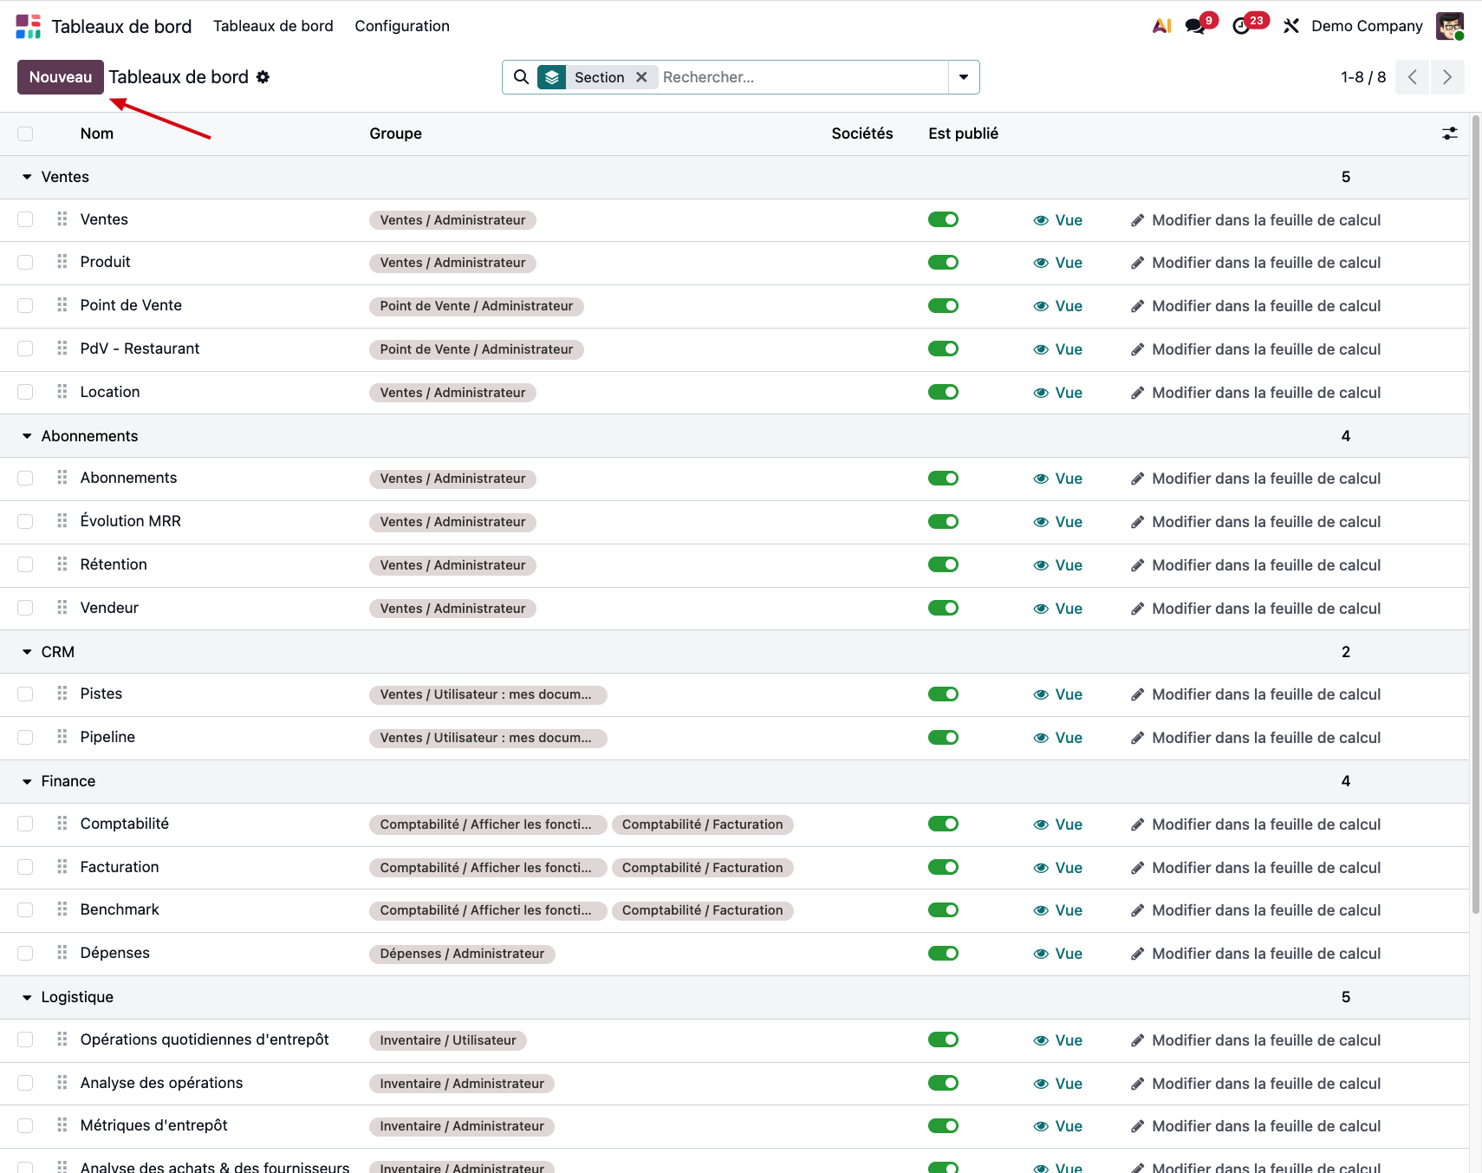Click the search magnifier icon
This screenshot has width=1482, height=1173.
(x=521, y=77)
